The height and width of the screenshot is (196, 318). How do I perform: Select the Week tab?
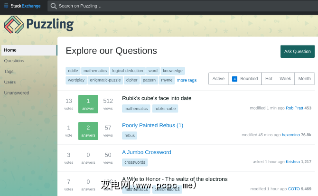285,79
